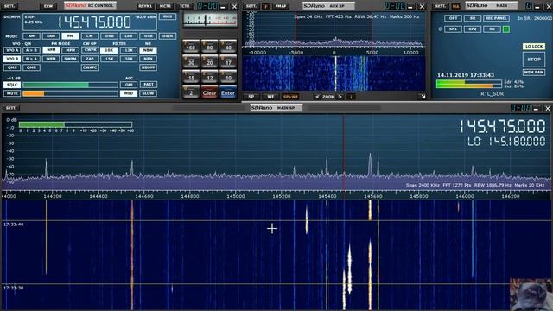553x311 pixels.
Task: Select SAM demodulation mode
Action: pyautogui.click(x=51, y=36)
